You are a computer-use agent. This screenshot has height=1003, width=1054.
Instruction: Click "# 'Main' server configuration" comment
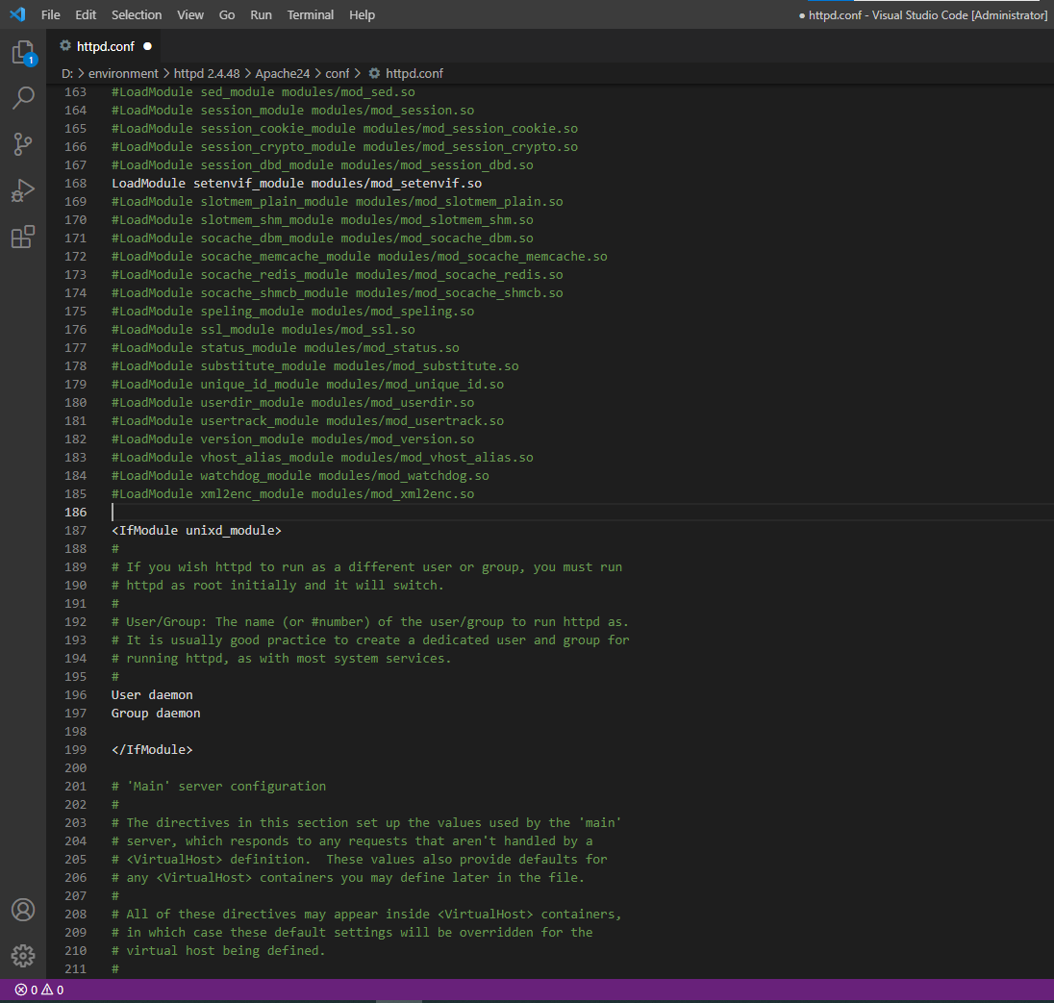pos(218,787)
